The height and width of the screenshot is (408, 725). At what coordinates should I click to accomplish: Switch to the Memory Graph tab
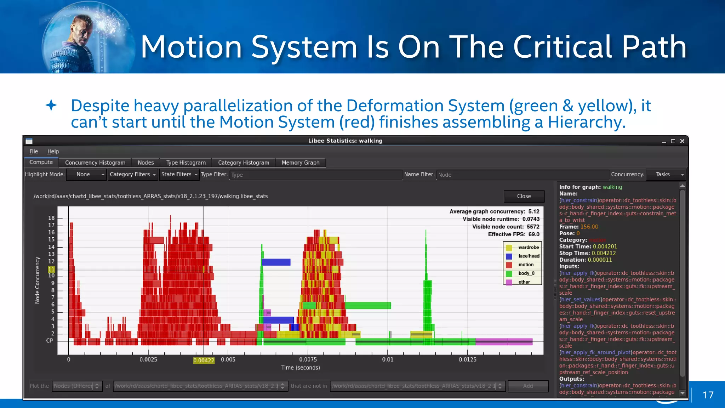300,163
